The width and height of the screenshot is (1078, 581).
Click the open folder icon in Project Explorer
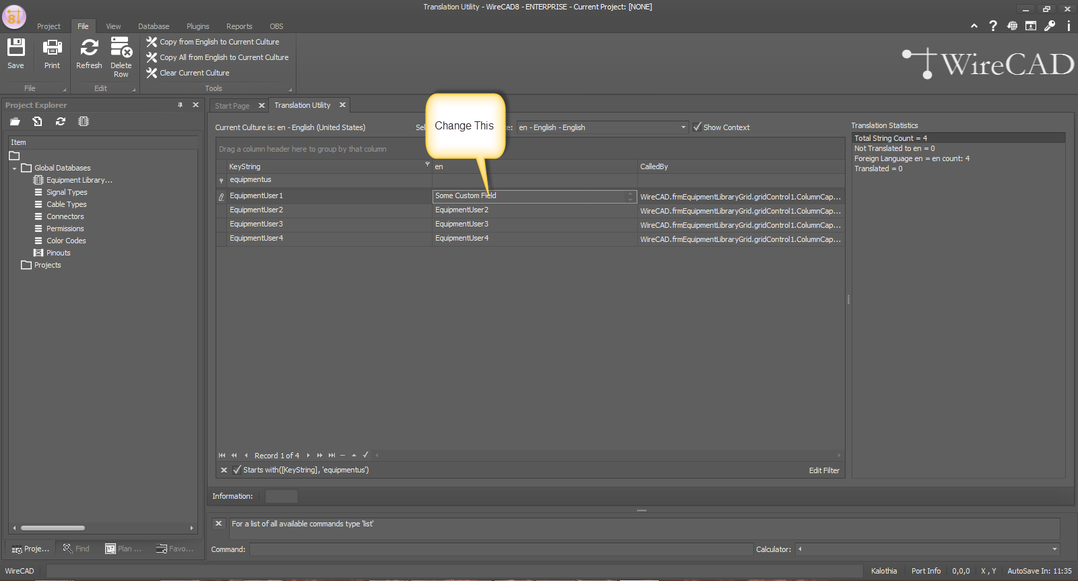[x=15, y=121]
